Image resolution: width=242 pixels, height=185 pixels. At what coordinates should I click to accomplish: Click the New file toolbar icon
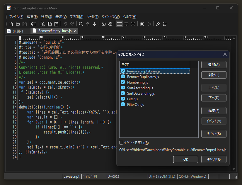tap(11, 24)
